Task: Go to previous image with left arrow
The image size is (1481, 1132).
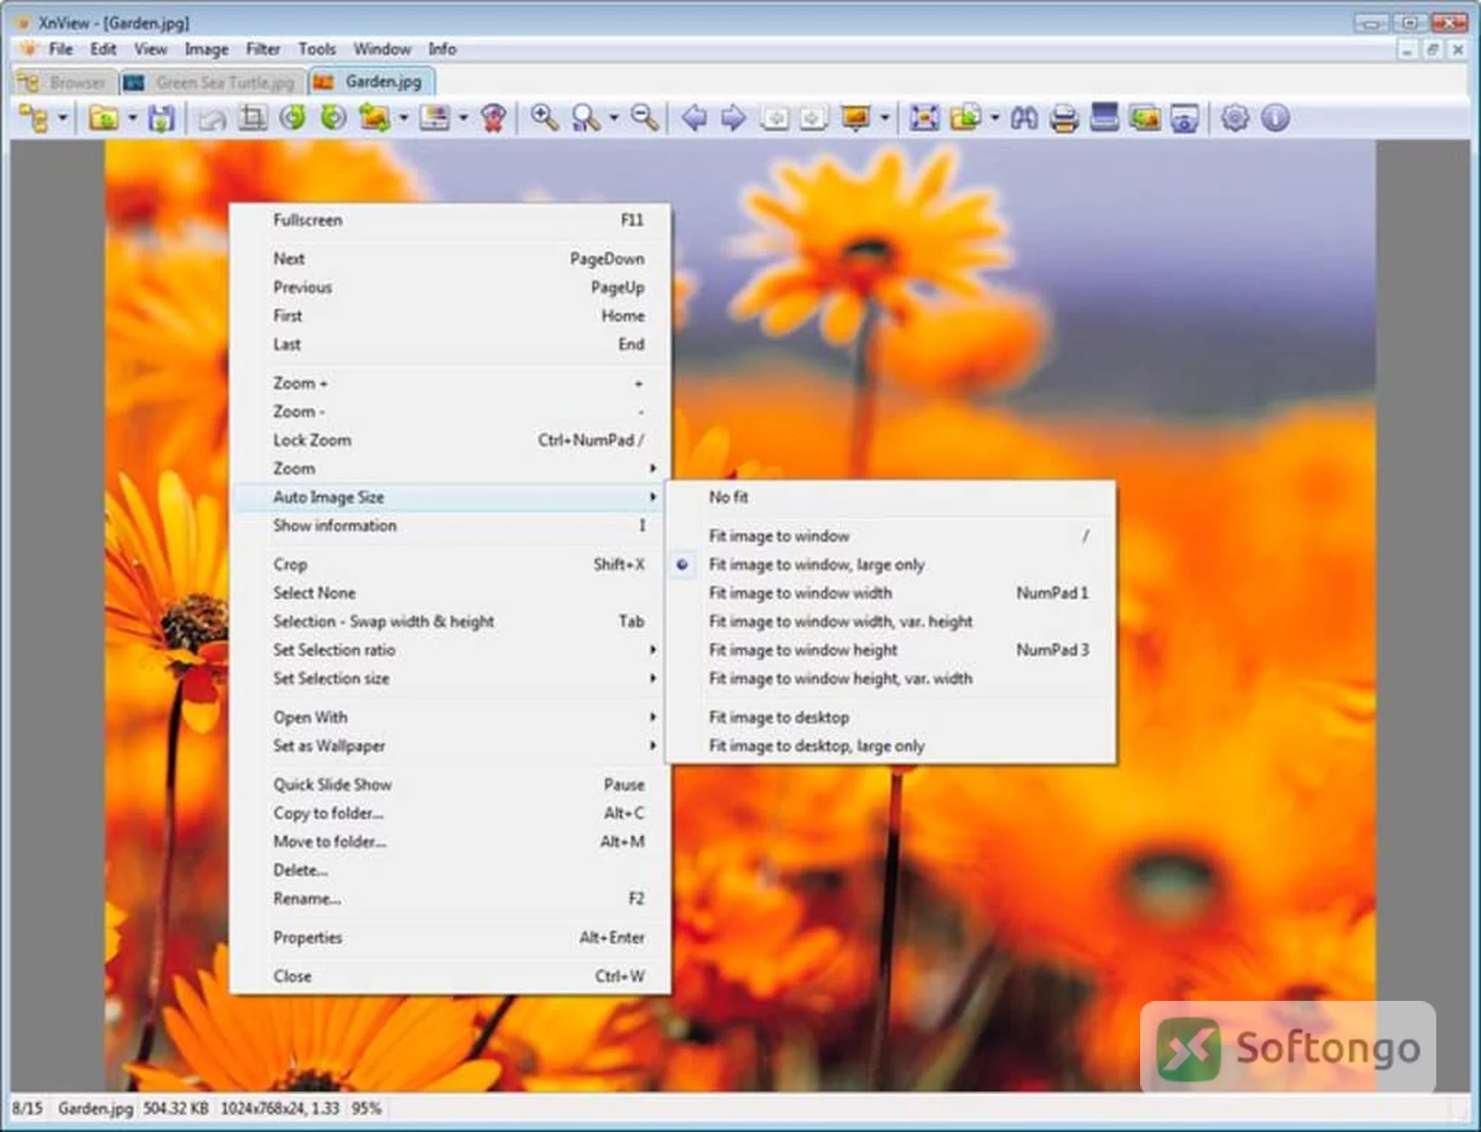Action: point(694,118)
